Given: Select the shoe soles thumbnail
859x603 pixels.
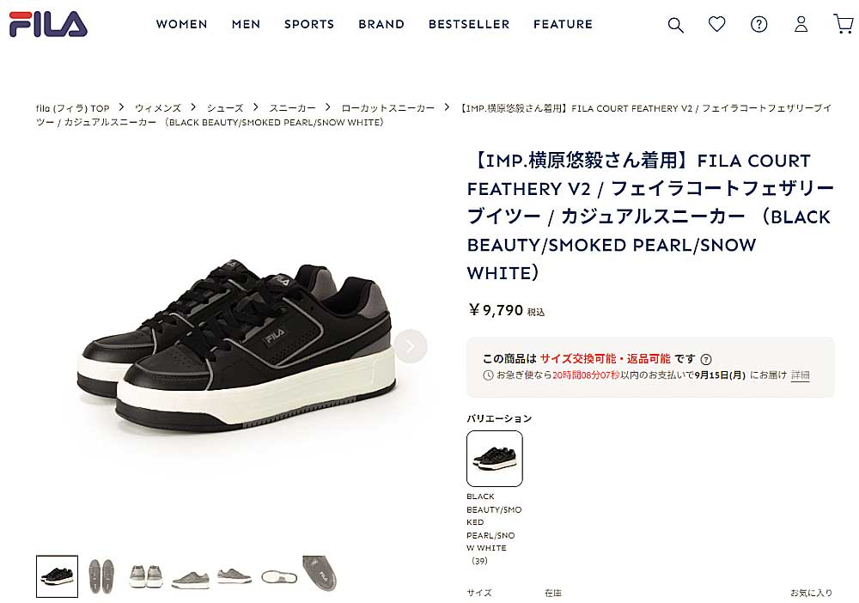Looking at the screenshot, I should click(101, 576).
